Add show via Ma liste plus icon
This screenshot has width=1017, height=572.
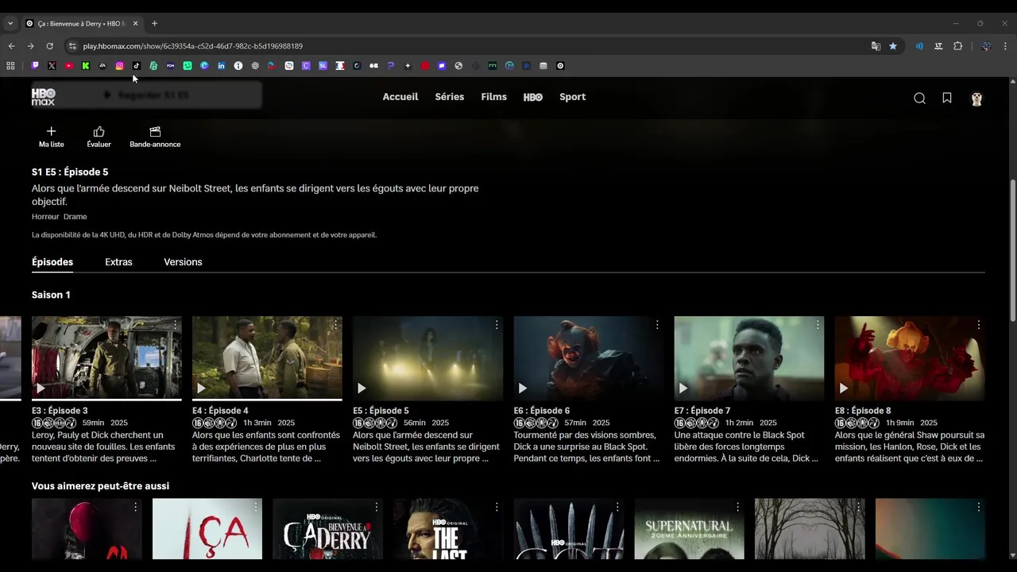tap(52, 136)
